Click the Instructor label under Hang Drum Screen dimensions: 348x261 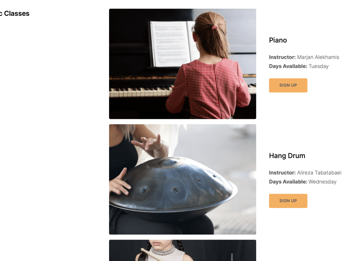coord(282,173)
